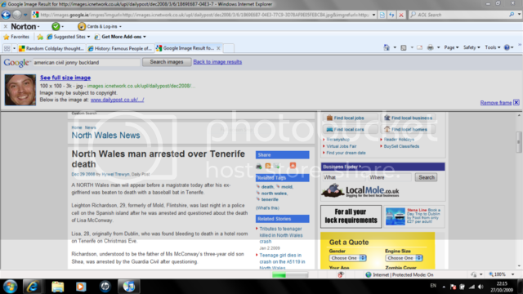The image size is (523, 294).
Task: Close the Google Image Result tab
Action: click(218, 48)
